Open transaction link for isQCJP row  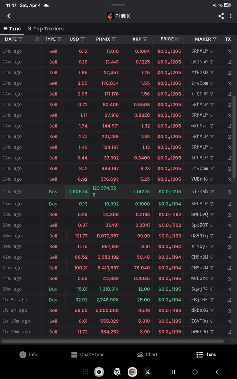pyautogui.click(x=229, y=94)
